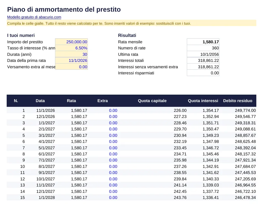Select the quota interessi value 1,342.91

(211, 166)
